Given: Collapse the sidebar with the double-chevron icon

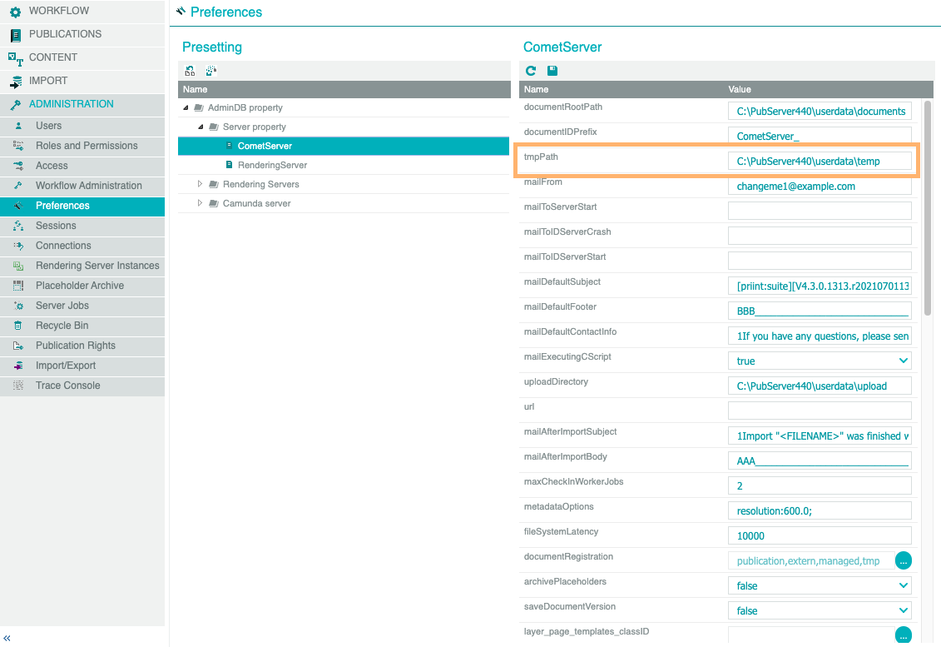Looking at the screenshot, I should tap(7, 638).
